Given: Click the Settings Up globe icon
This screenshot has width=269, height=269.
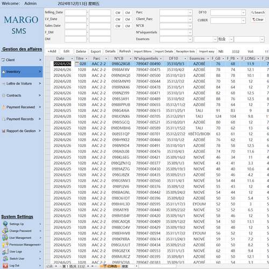Looking at the screenshot, I should pyautogui.click(x=5, y=224).
